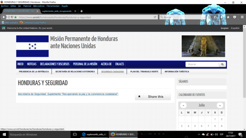
Task: Go to the Firefox home page icon
Action: tap(228, 17)
